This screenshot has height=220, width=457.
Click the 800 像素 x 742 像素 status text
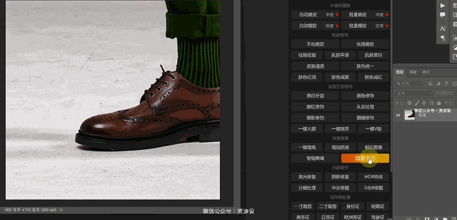point(22,209)
